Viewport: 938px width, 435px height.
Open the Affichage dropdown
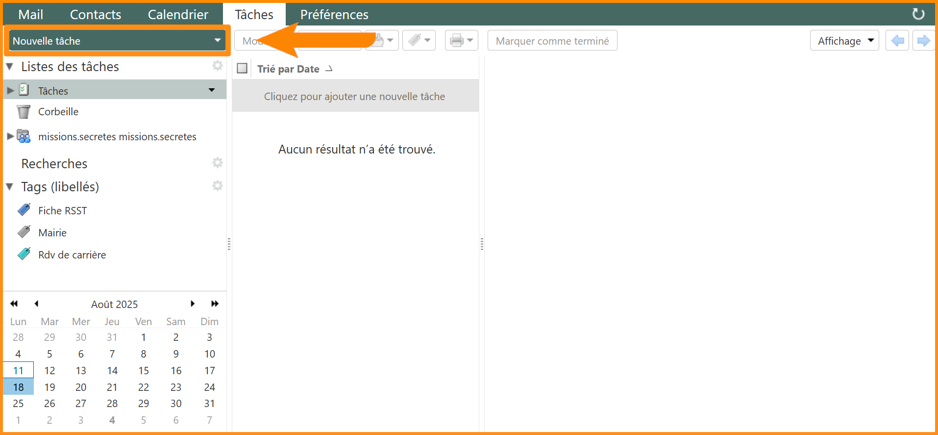844,41
